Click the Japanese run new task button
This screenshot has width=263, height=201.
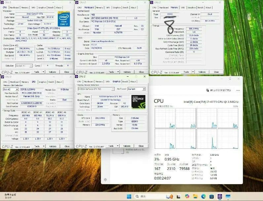[x=218, y=90]
